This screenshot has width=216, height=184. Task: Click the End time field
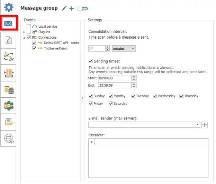[x=115, y=85]
